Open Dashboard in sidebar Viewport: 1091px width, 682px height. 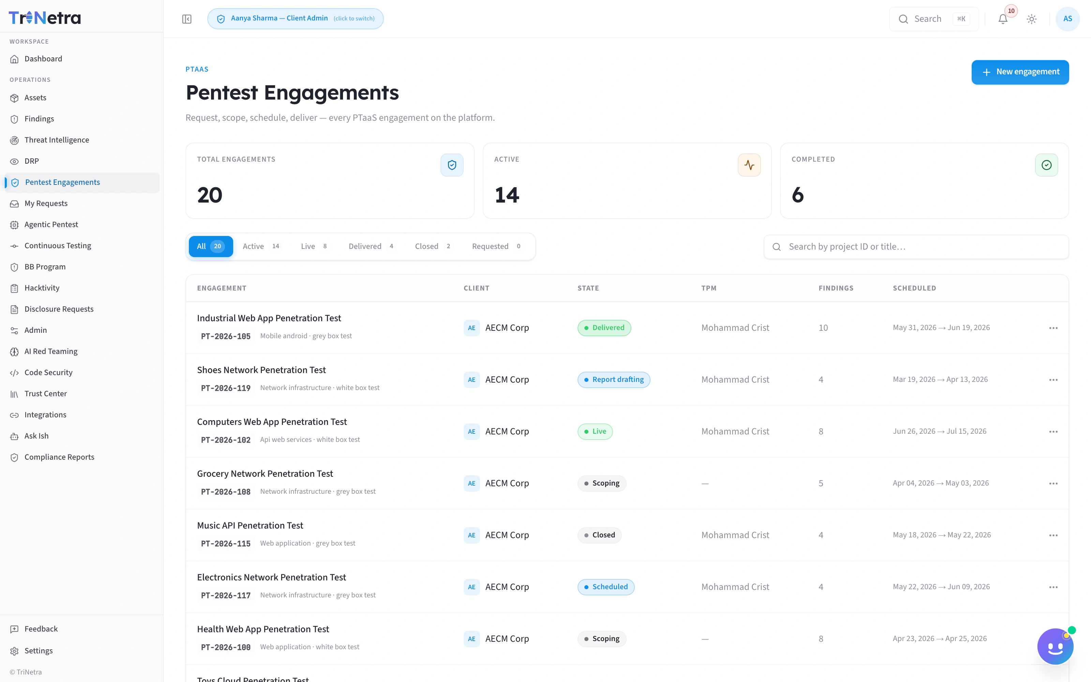81,59
